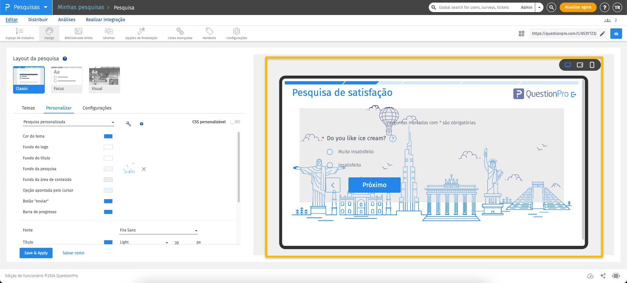Click the Salvar como link

coord(73,253)
